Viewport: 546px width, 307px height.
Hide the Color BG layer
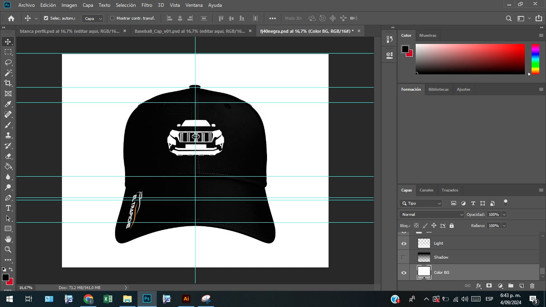click(x=404, y=273)
